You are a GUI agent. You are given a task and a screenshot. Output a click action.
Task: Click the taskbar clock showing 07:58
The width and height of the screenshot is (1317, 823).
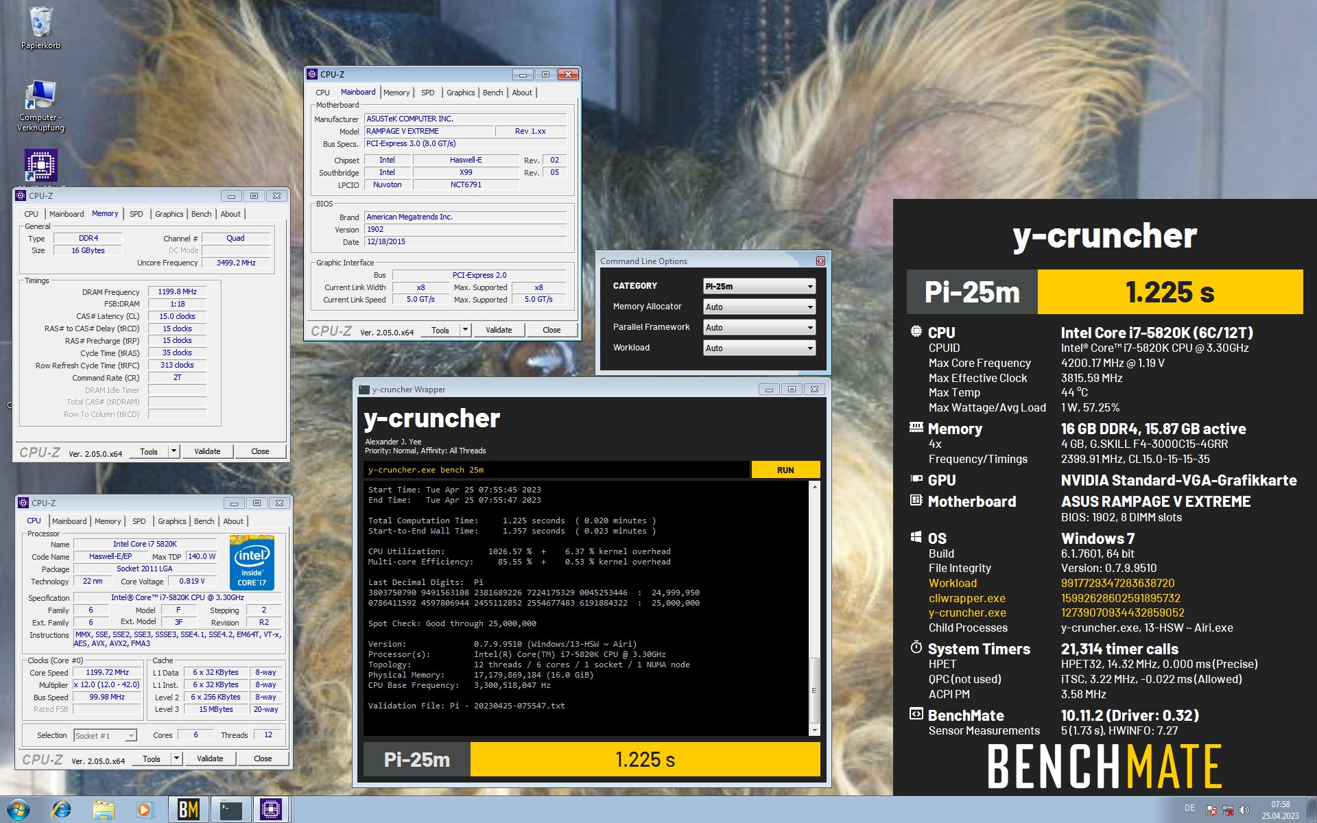(x=1280, y=810)
